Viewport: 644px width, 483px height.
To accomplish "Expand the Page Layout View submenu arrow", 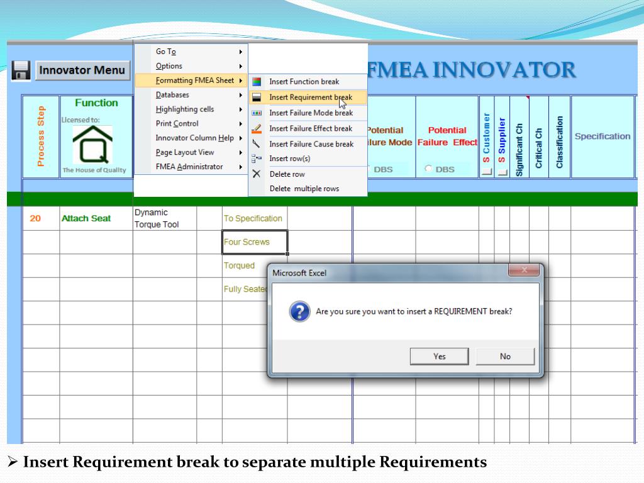I will coord(241,152).
